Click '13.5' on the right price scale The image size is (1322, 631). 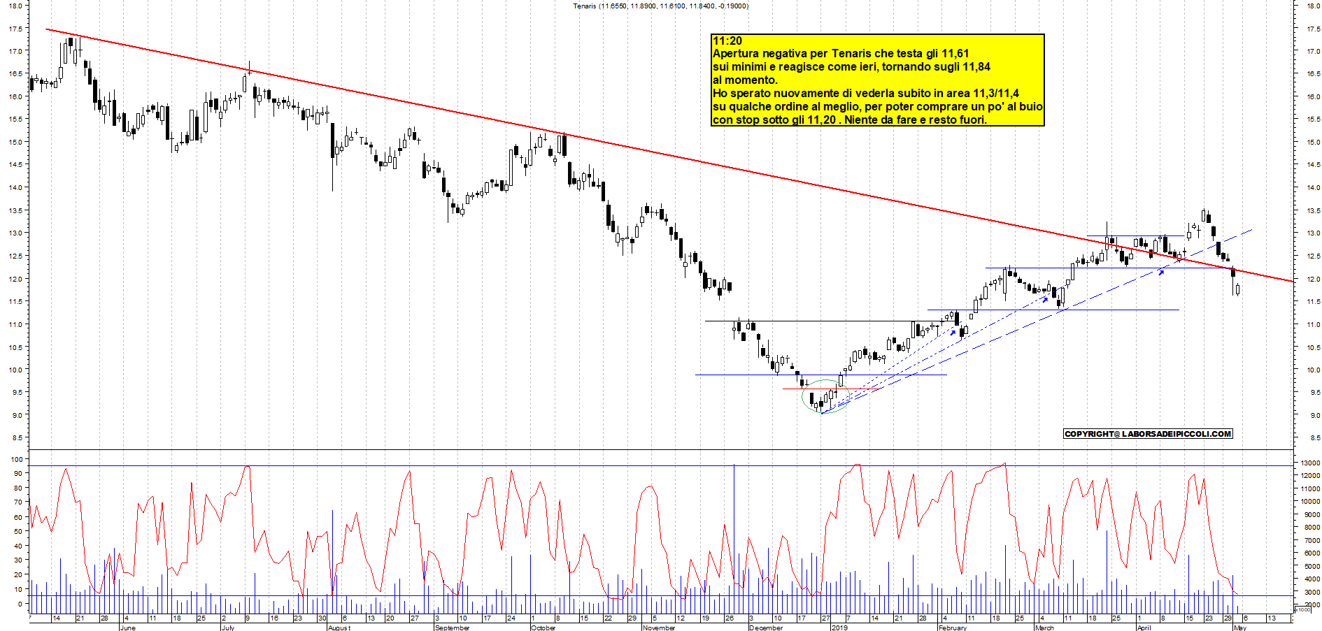click(x=1313, y=210)
